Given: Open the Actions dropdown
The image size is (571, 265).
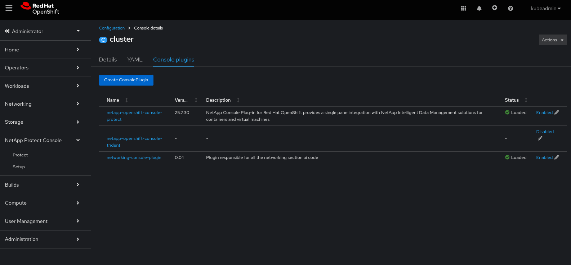Looking at the screenshot, I should tap(553, 40).
